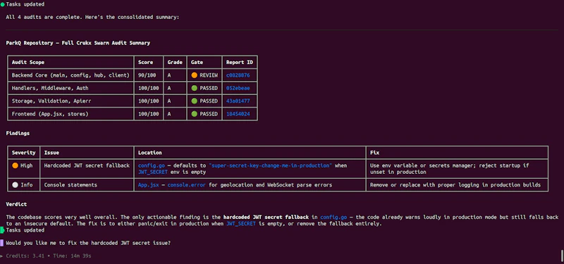Click bold 'hardcoded JWT secret fallback' in Verdict
Screen dimensions: 564x264
click(266, 218)
